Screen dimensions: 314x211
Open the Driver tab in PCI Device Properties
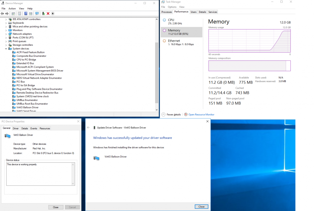pos(16,129)
